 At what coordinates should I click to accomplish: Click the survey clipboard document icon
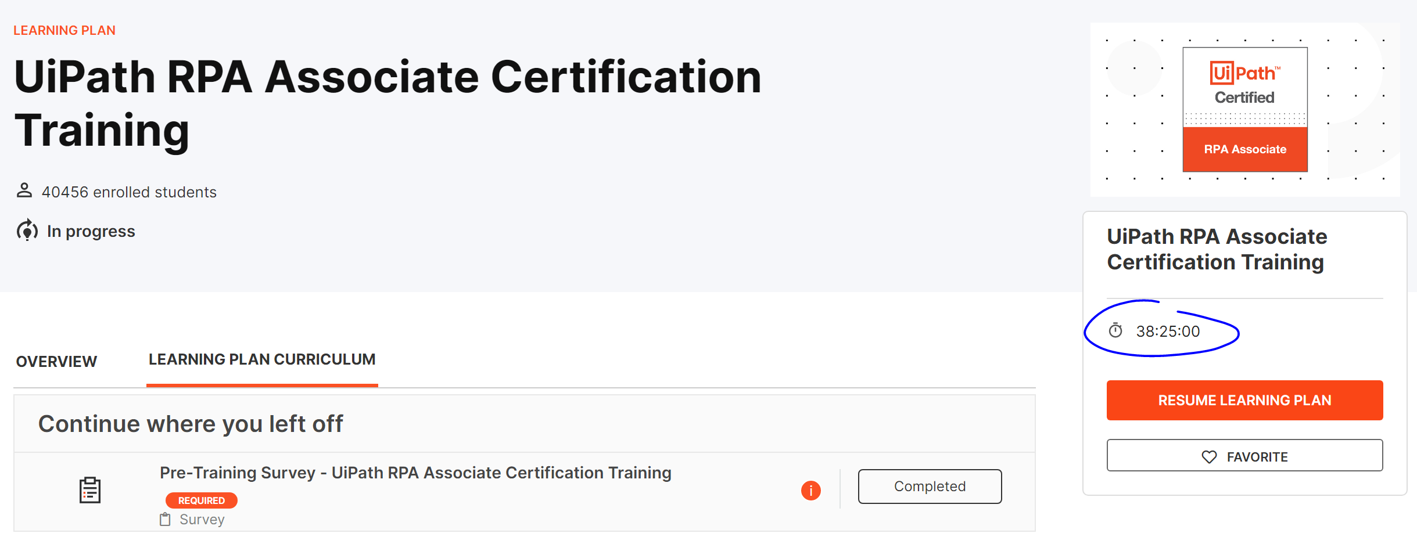click(x=90, y=491)
